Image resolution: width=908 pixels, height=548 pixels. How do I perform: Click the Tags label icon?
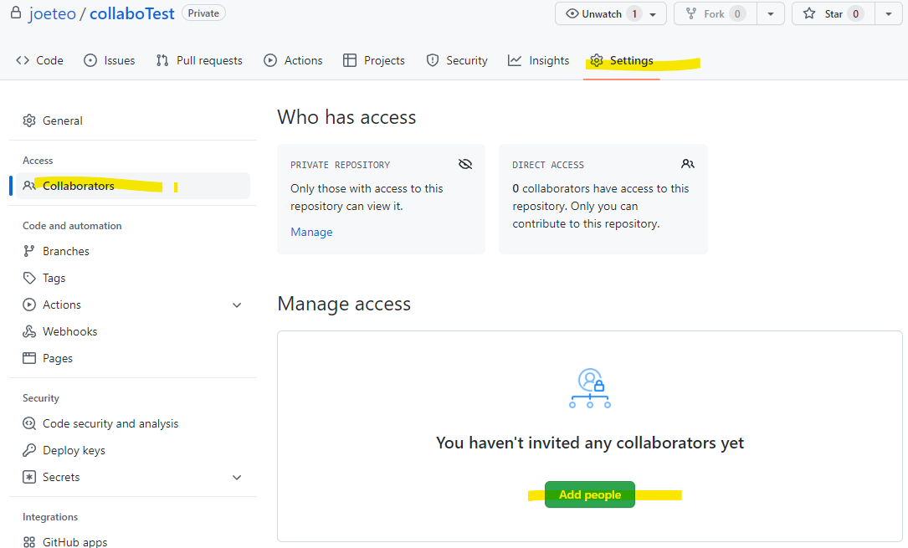pyautogui.click(x=29, y=278)
